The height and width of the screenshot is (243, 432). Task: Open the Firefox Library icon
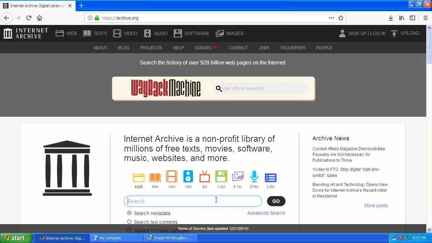pyautogui.click(x=402, y=18)
